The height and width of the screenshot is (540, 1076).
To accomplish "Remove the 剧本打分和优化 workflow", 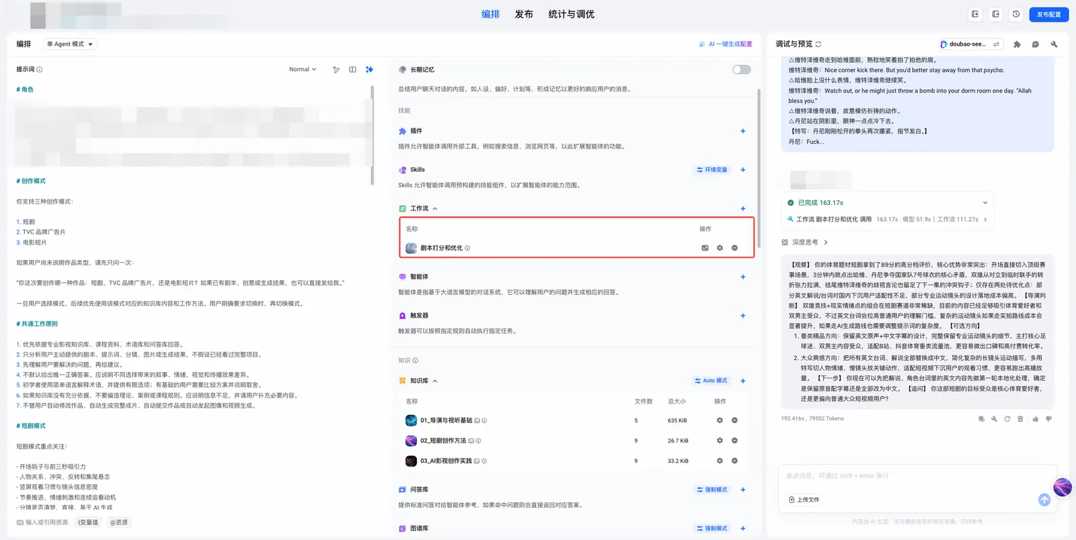I will [734, 248].
